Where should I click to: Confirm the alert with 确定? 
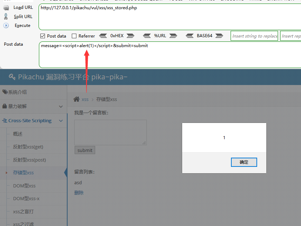pos(244,162)
